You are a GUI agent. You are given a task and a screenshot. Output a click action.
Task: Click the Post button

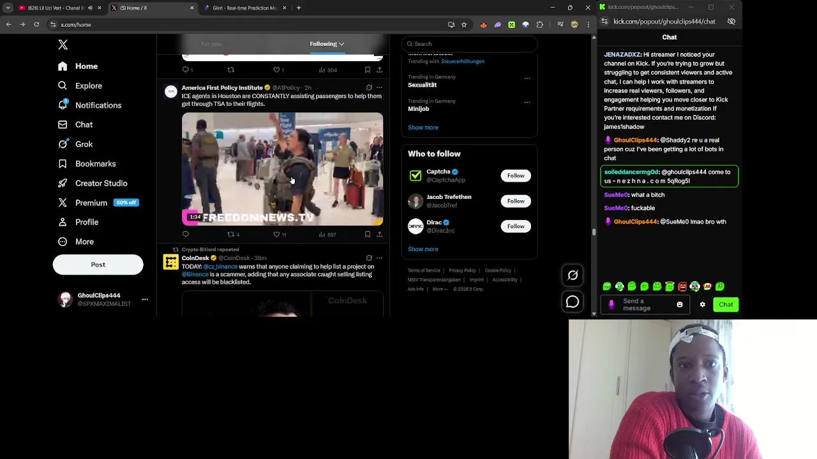coord(98,265)
